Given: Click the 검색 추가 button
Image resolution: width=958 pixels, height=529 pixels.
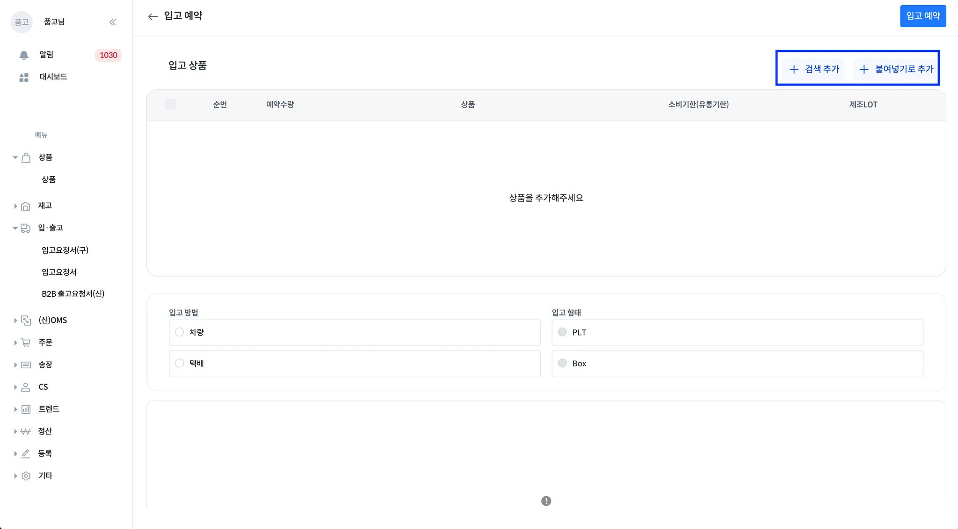Looking at the screenshot, I should [814, 69].
